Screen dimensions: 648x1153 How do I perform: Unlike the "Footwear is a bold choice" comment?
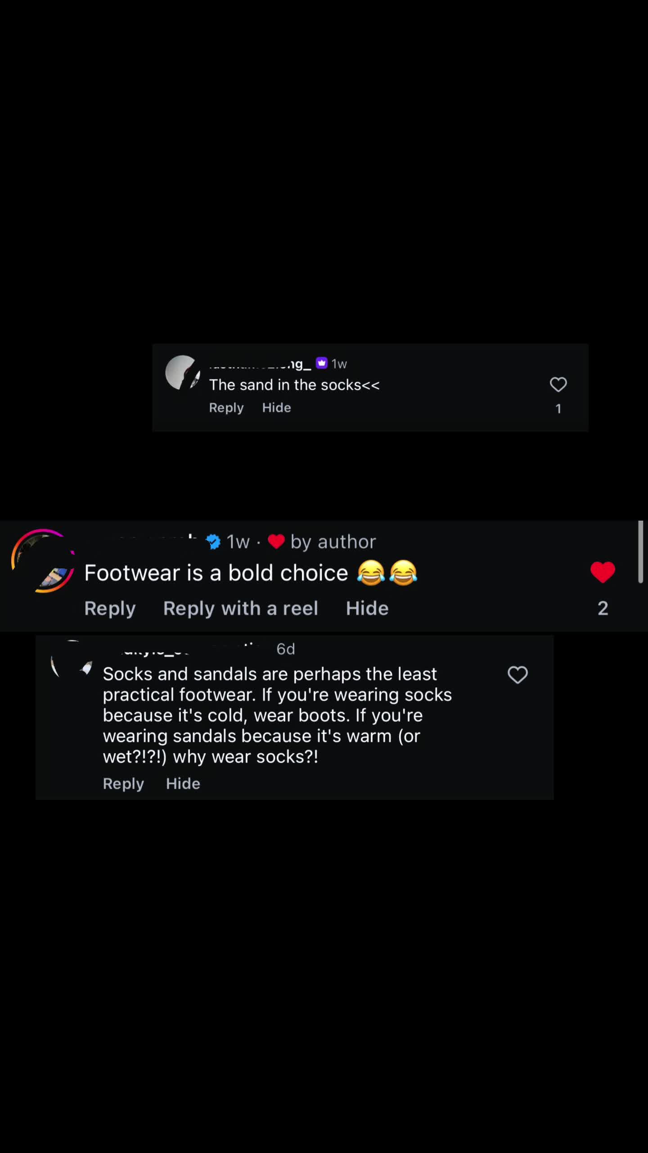[603, 572]
